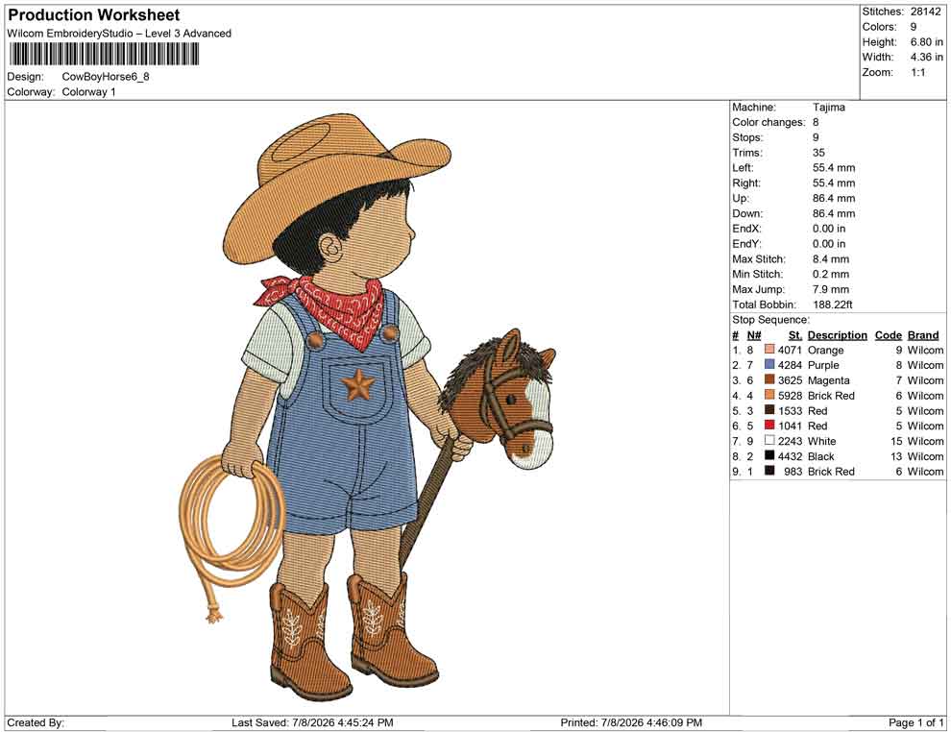This screenshot has height=732, width=951.
Task: Click the St. column header
Action: tap(795, 334)
